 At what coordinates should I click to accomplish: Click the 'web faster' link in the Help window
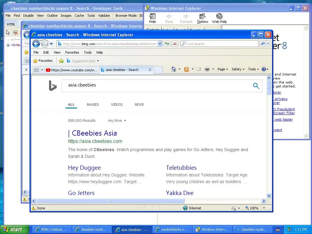click(283, 119)
